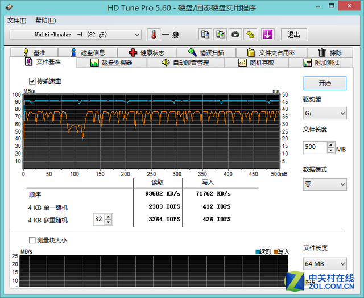Image resolution: width=364 pixels, height=298 pixels.
Task: Click the 开始 start button
Action: click(x=325, y=84)
